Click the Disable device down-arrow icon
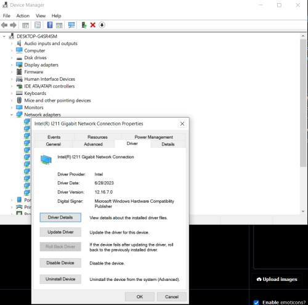 (x=102, y=25)
